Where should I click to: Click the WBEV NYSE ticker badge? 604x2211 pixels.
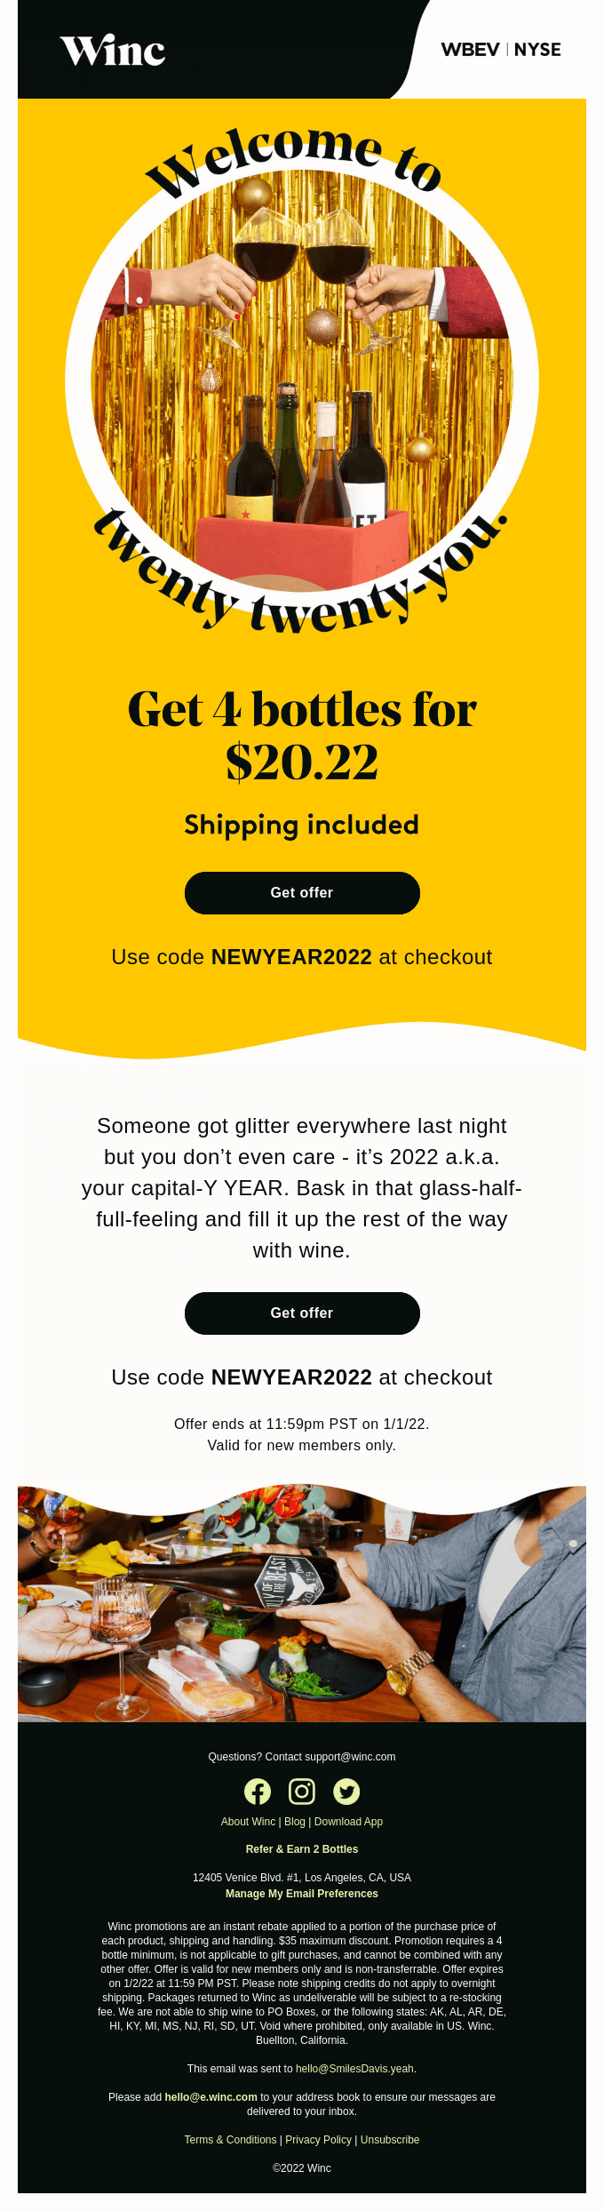click(501, 50)
